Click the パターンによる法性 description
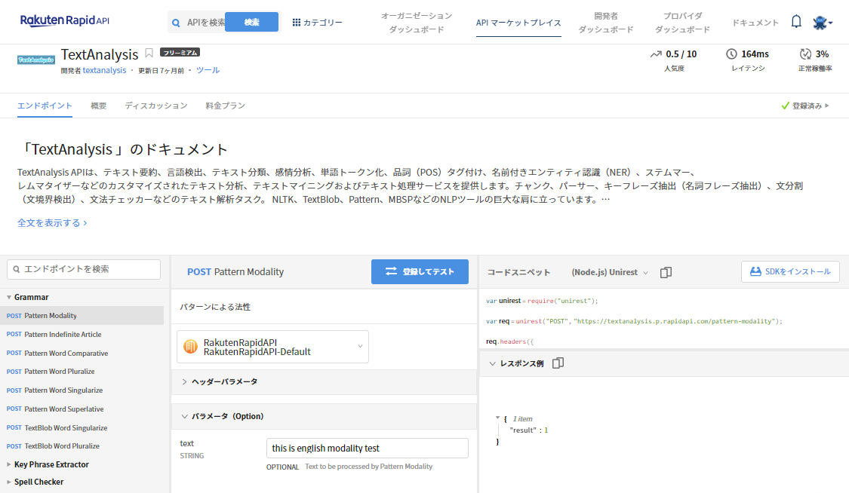This screenshot has height=493, width=849. point(216,307)
